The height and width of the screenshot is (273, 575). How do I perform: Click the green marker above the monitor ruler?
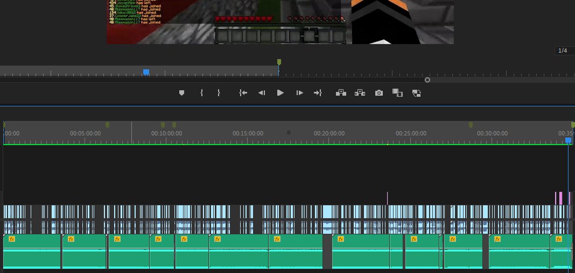tap(279, 62)
